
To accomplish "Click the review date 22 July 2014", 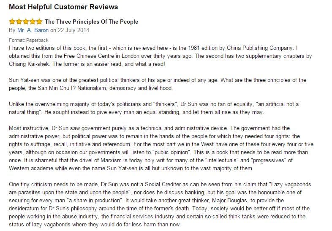I will (x=73, y=30).
